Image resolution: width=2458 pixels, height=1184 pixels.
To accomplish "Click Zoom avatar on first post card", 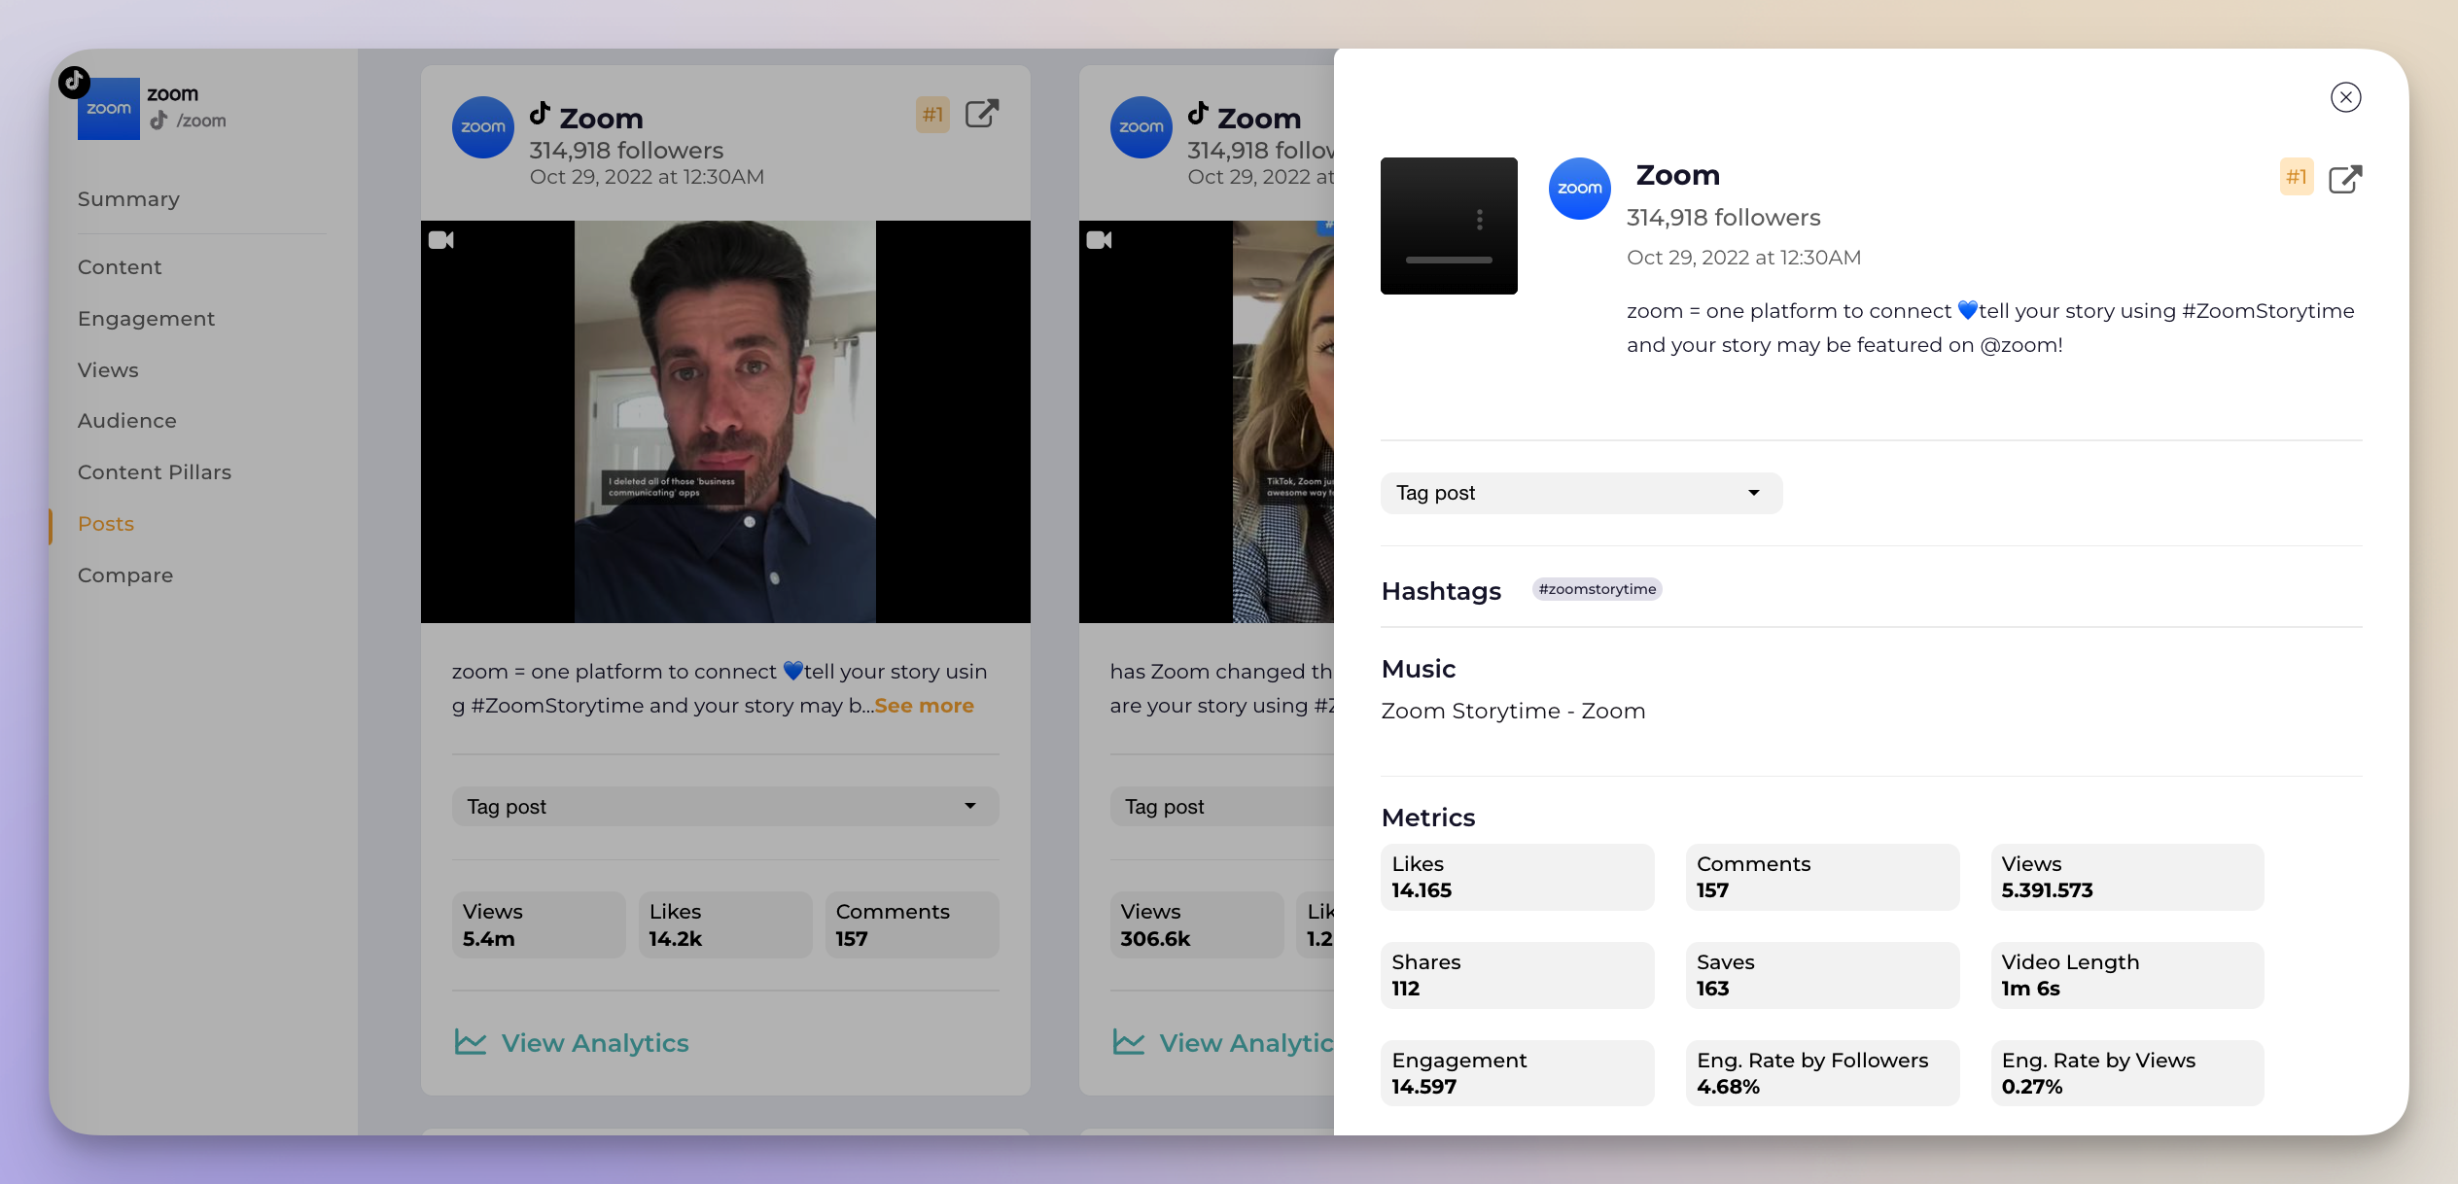I will click(x=483, y=127).
